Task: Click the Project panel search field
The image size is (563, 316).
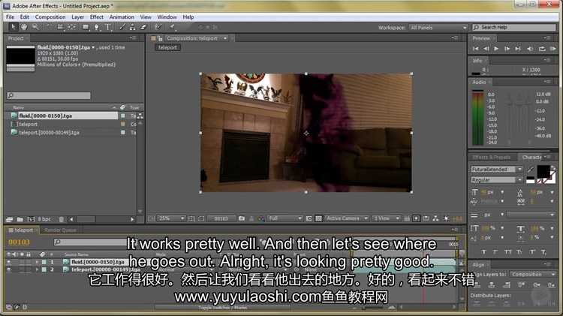Action: tap(49, 95)
